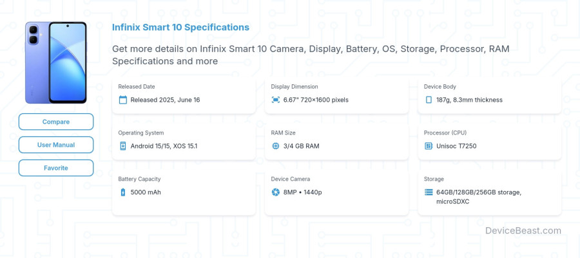Click the display dimension screen icon

pyautogui.click(x=276, y=100)
